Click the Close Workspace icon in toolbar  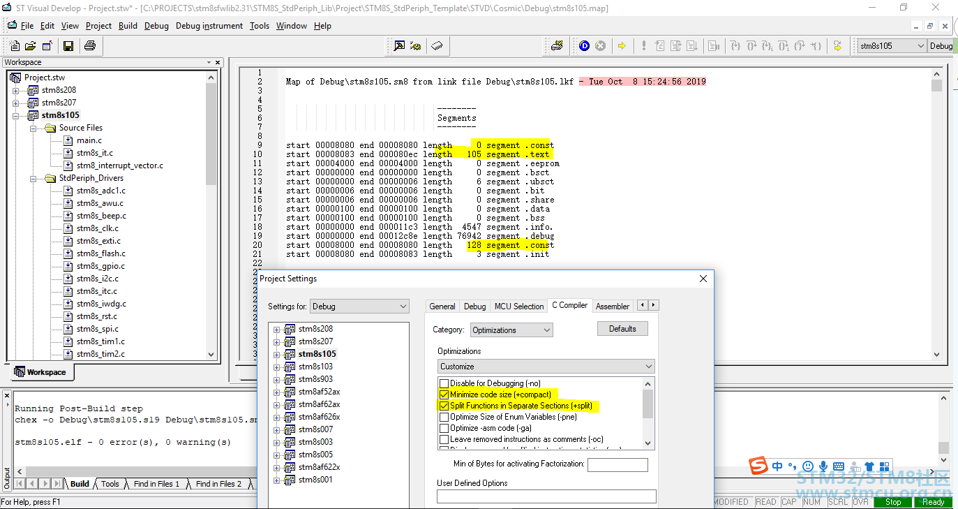coord(47,46)
